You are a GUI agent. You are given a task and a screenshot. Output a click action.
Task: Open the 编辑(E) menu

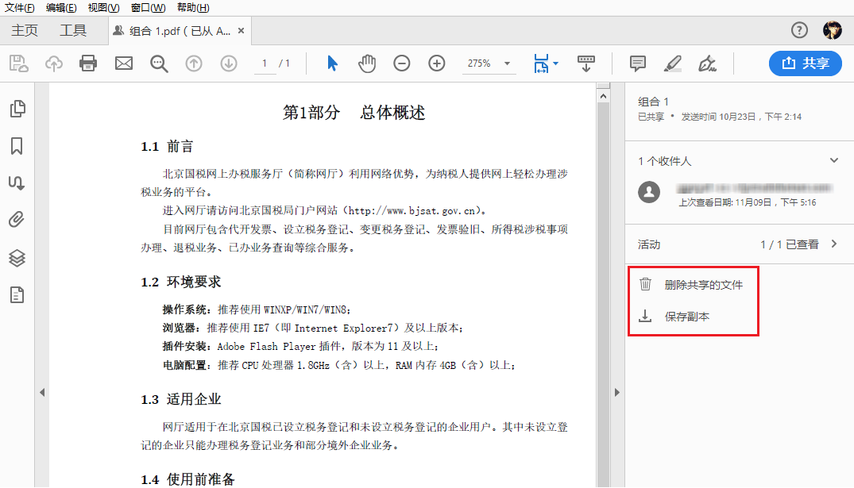pos(61,8)
